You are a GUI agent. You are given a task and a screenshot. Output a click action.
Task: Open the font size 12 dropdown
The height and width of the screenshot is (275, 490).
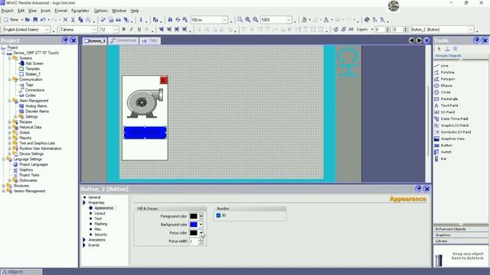tap(116, 29)
